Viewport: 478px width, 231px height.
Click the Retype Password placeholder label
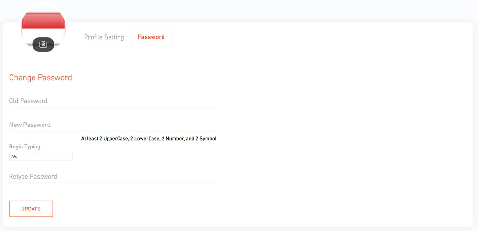point(33,177)
